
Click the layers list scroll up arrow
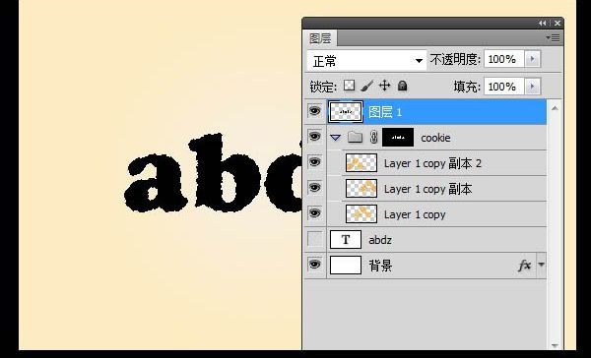pyautogui.click(x=555, y=108)
